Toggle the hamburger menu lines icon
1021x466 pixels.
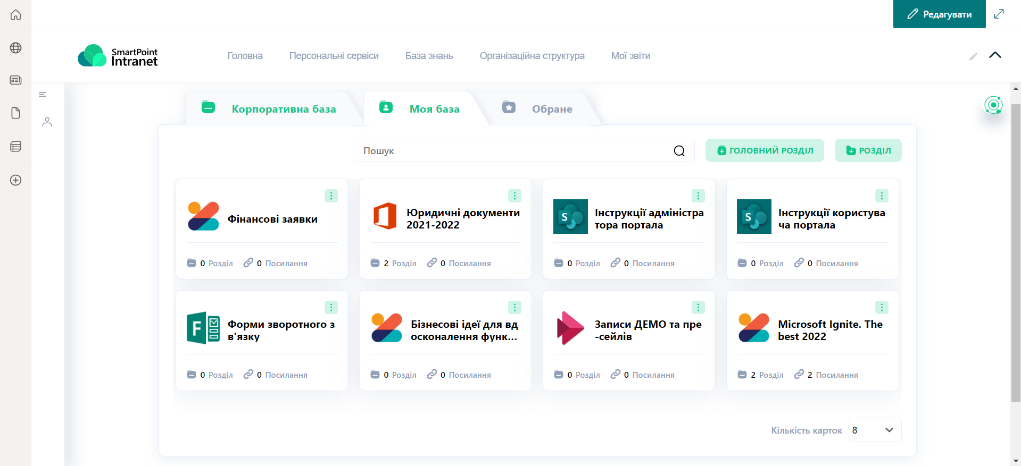point(43,95)
